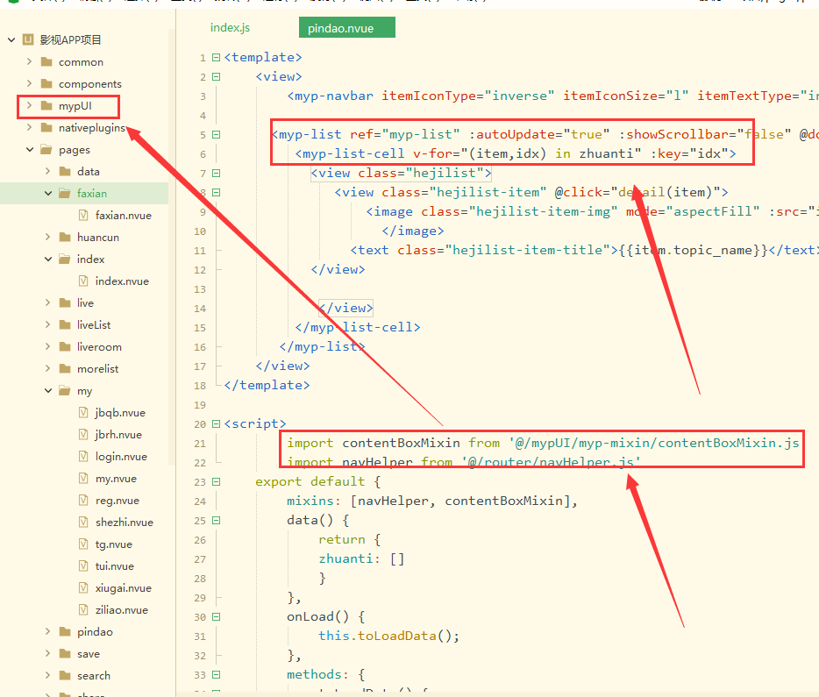The height and width of the screenshot is (697, 819).
Task: Click the faxian.nvue file icon
Action: (x=83, y=215)
